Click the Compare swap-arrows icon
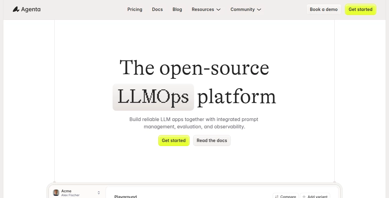The width and height of the screenshot is (389, 198). click(x=276, y=196)
